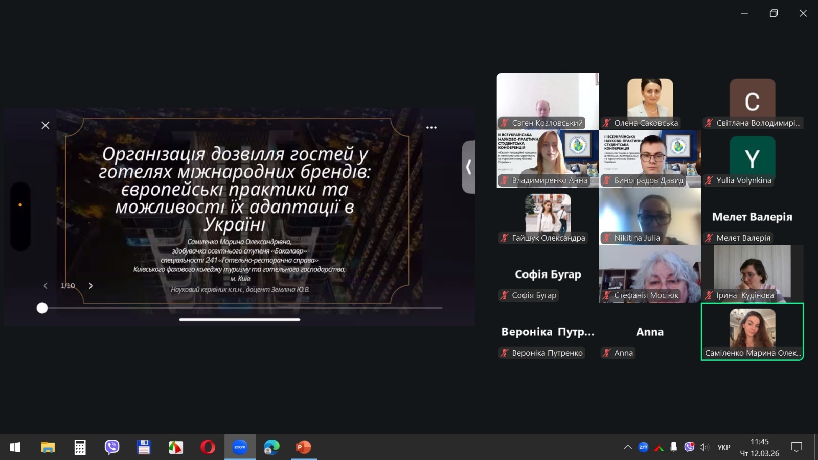Screen dimensions: 818x460
Task: Go to next slide arrow
Action: [x=91, y=286]
